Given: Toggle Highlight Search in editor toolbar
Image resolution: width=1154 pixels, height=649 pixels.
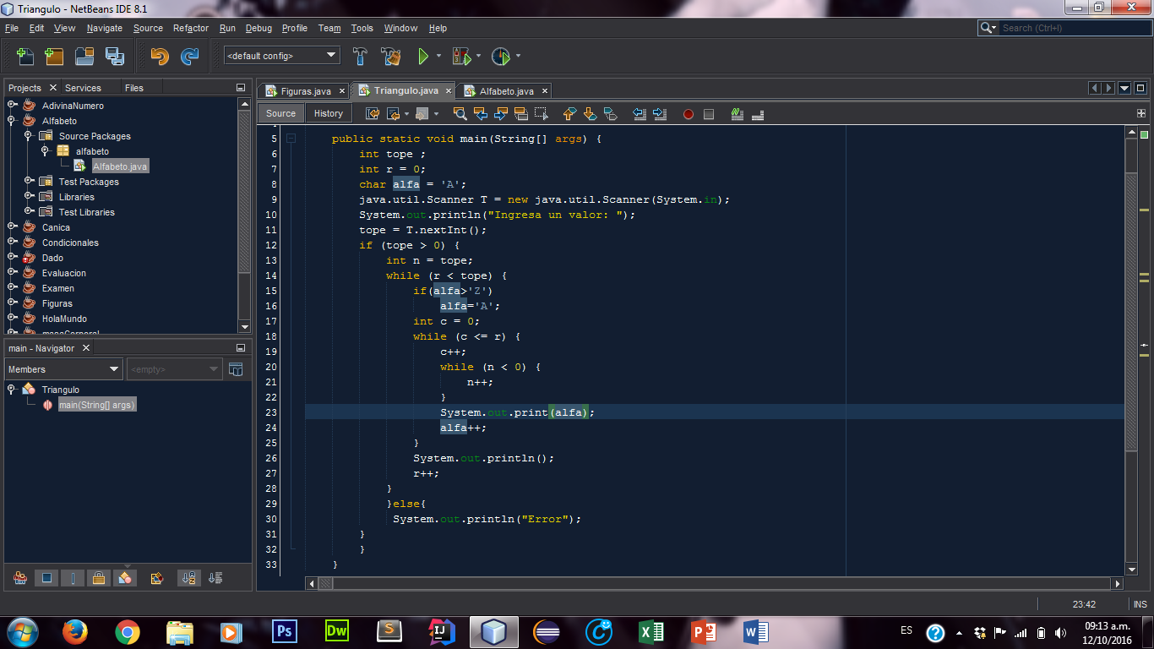Looking at the screenshot, I should (521, 114).
